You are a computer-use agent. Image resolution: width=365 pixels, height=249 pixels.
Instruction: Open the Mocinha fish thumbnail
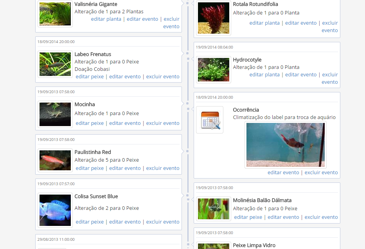click(x=55, y=114)
